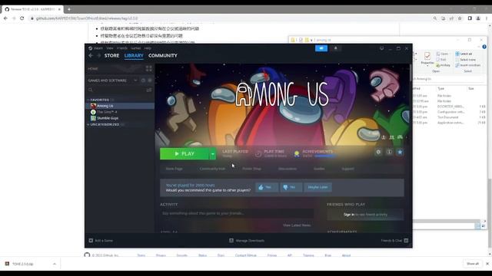Click the achievements progress bar
This screenshot has width=492, height=276.
click(x=324, y=156)
